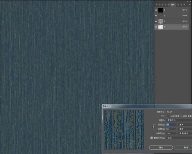Toggle the eye icon for channel 2
This screenshot has height=154, width=192.
(x=156, y=21)
